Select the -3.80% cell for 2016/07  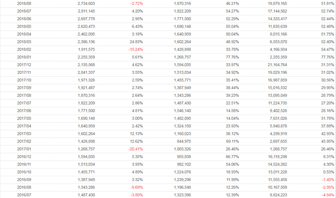click(x=136, y=195)
